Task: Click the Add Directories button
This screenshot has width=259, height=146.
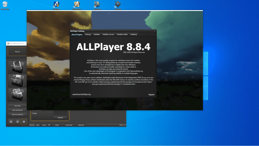Action: (x=17, y=110)
